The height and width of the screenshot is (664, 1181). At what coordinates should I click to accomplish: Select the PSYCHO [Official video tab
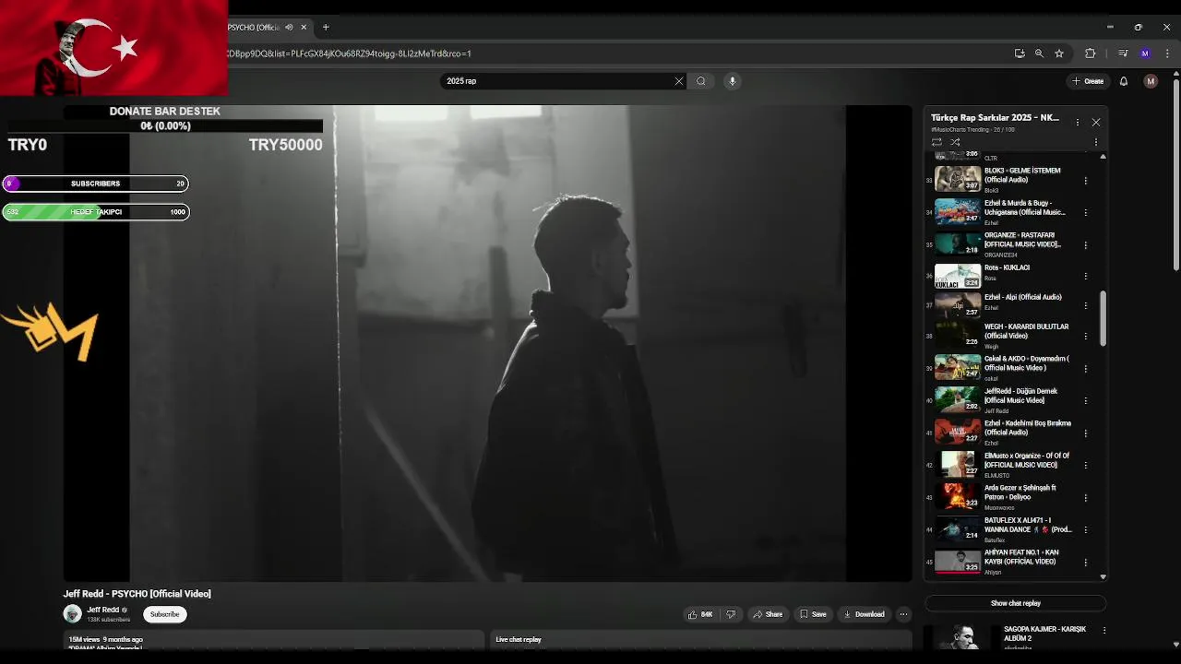click(x=254, y=28)
